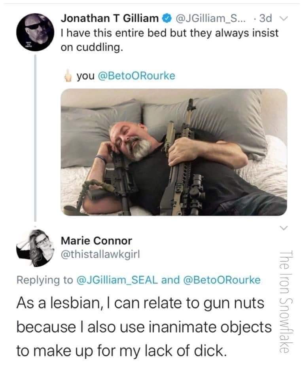Open the 3d timestamp
Image resolution: width=303 pixels, height=380 pixels.
[265, 19]
